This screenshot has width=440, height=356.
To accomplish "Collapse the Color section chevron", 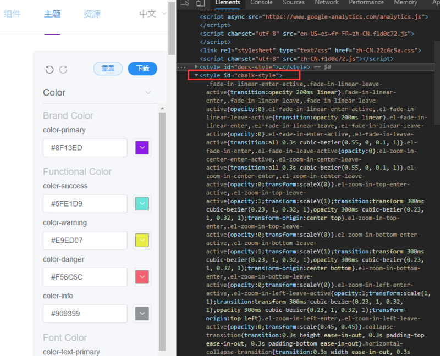I will (x=148, y=92).
